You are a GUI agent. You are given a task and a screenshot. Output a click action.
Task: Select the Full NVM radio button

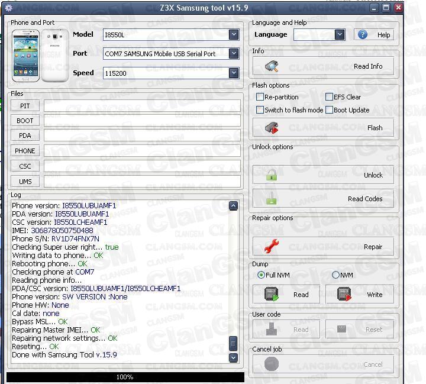261,275
